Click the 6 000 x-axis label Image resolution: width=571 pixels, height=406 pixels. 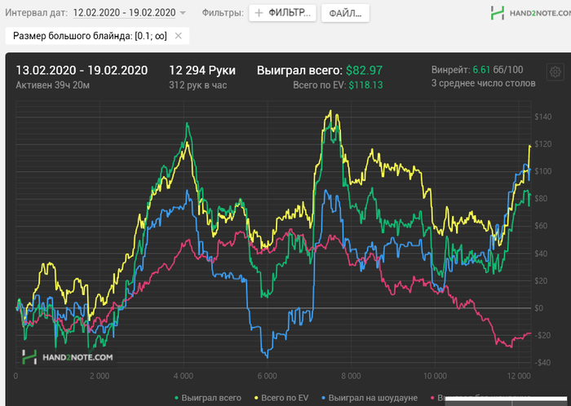268,376
